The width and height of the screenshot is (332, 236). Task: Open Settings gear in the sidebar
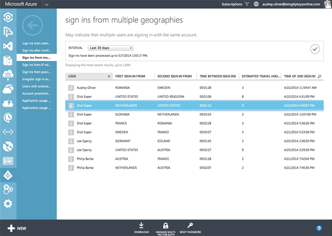(x=8, y=203)
